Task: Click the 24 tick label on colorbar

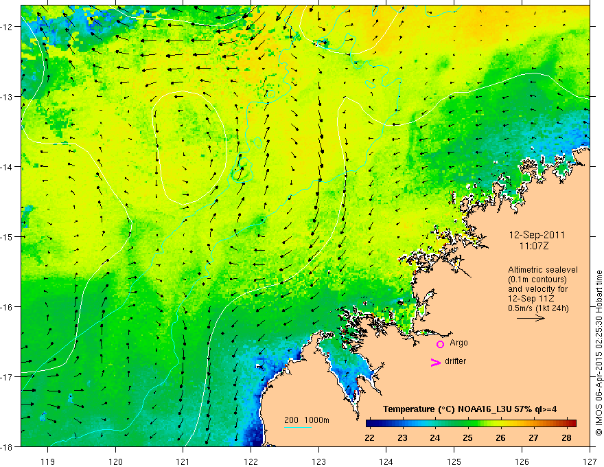Action: tap(435, 437)
